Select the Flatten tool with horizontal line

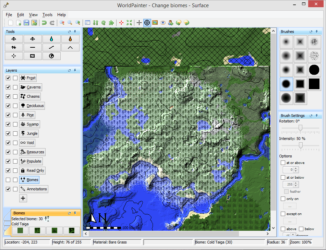[x=33, y=47]
